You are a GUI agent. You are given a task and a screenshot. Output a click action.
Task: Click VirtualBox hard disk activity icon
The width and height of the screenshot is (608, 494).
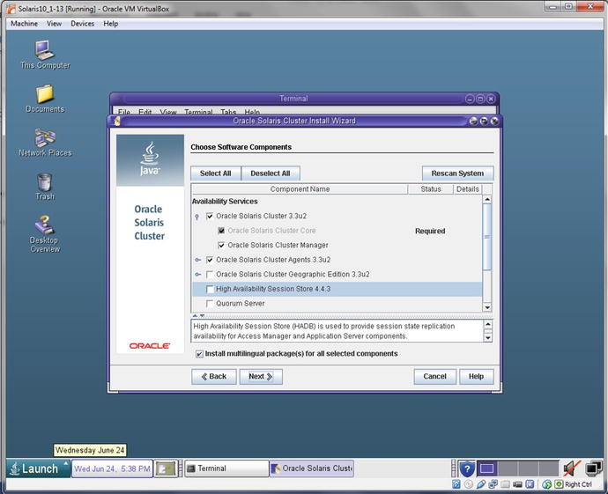pos(456,484)
